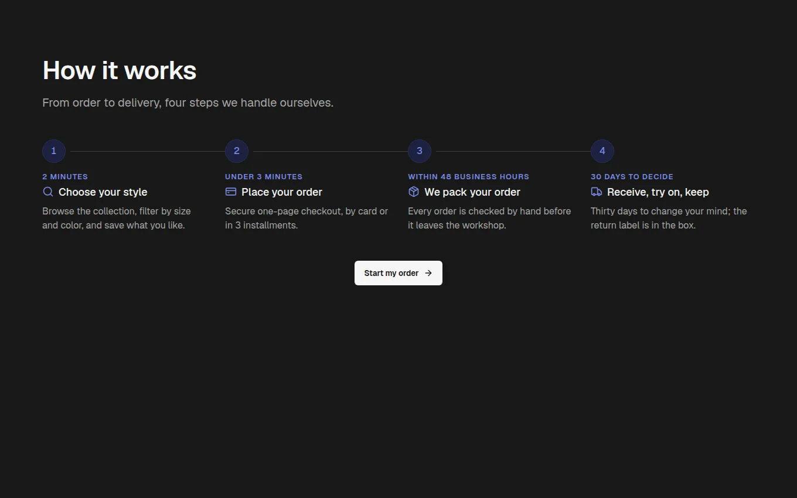Image resolution: width=797 pixels, height=498 pixels.
Task: Select the step 3 number circle
Action: 420,151
